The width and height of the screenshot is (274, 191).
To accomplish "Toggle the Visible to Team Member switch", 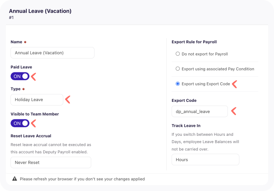I will point(20,123).
